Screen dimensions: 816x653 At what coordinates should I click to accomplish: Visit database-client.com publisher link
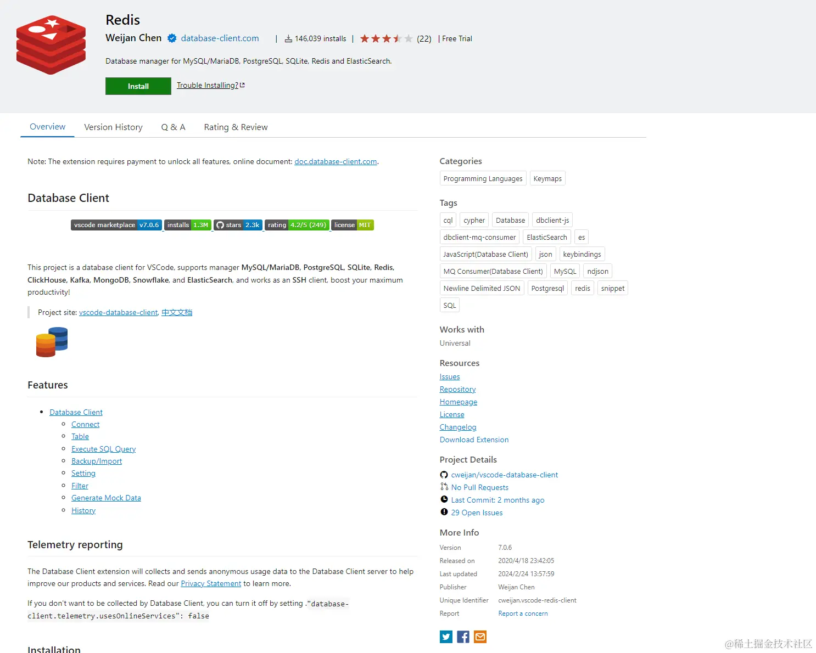pos(220,38)
